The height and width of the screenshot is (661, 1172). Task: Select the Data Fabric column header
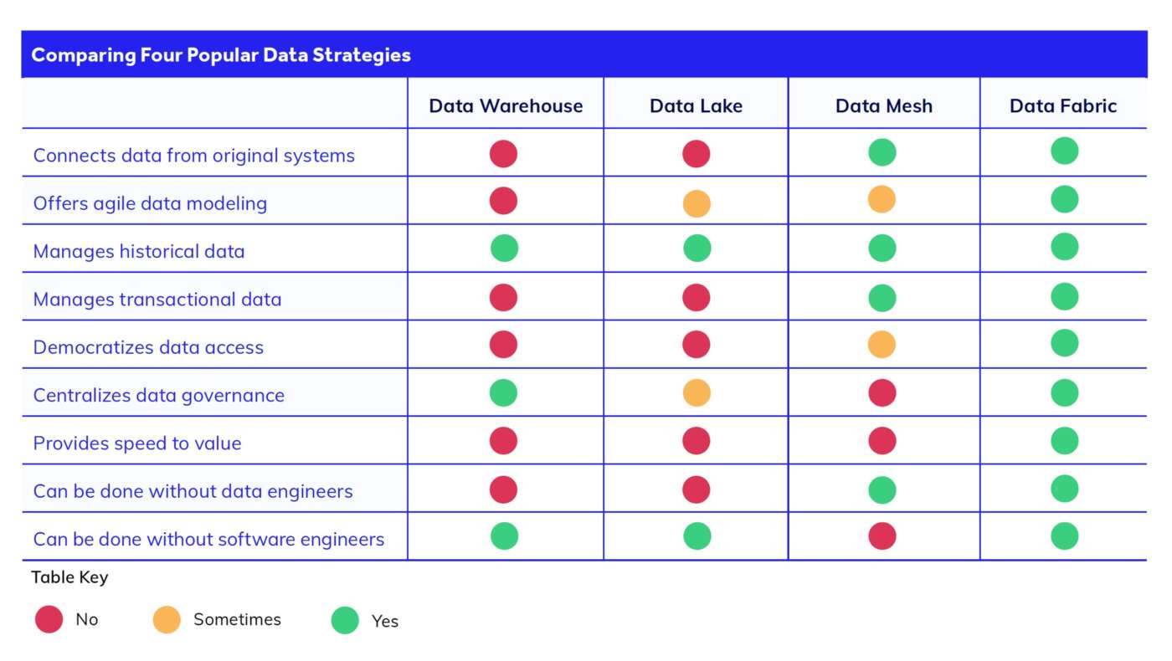(x=1063, y=105)
